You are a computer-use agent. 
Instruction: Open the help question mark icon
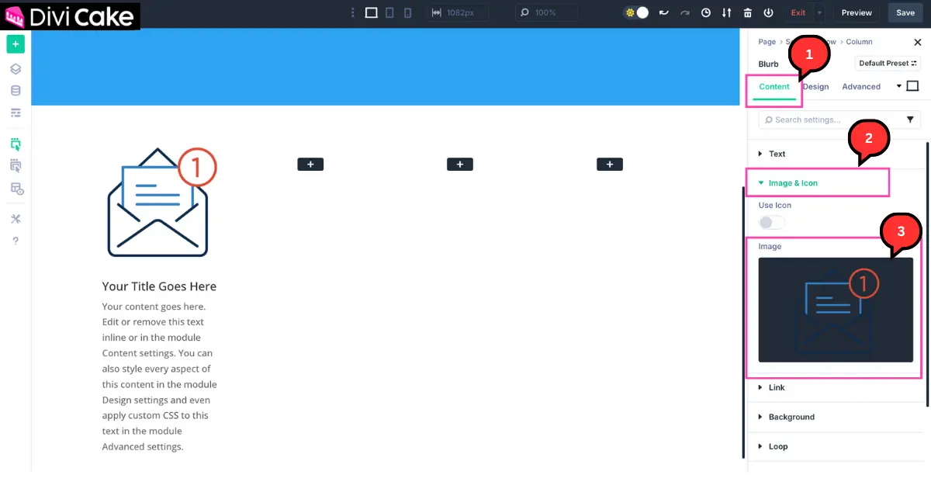pos(16,241)
